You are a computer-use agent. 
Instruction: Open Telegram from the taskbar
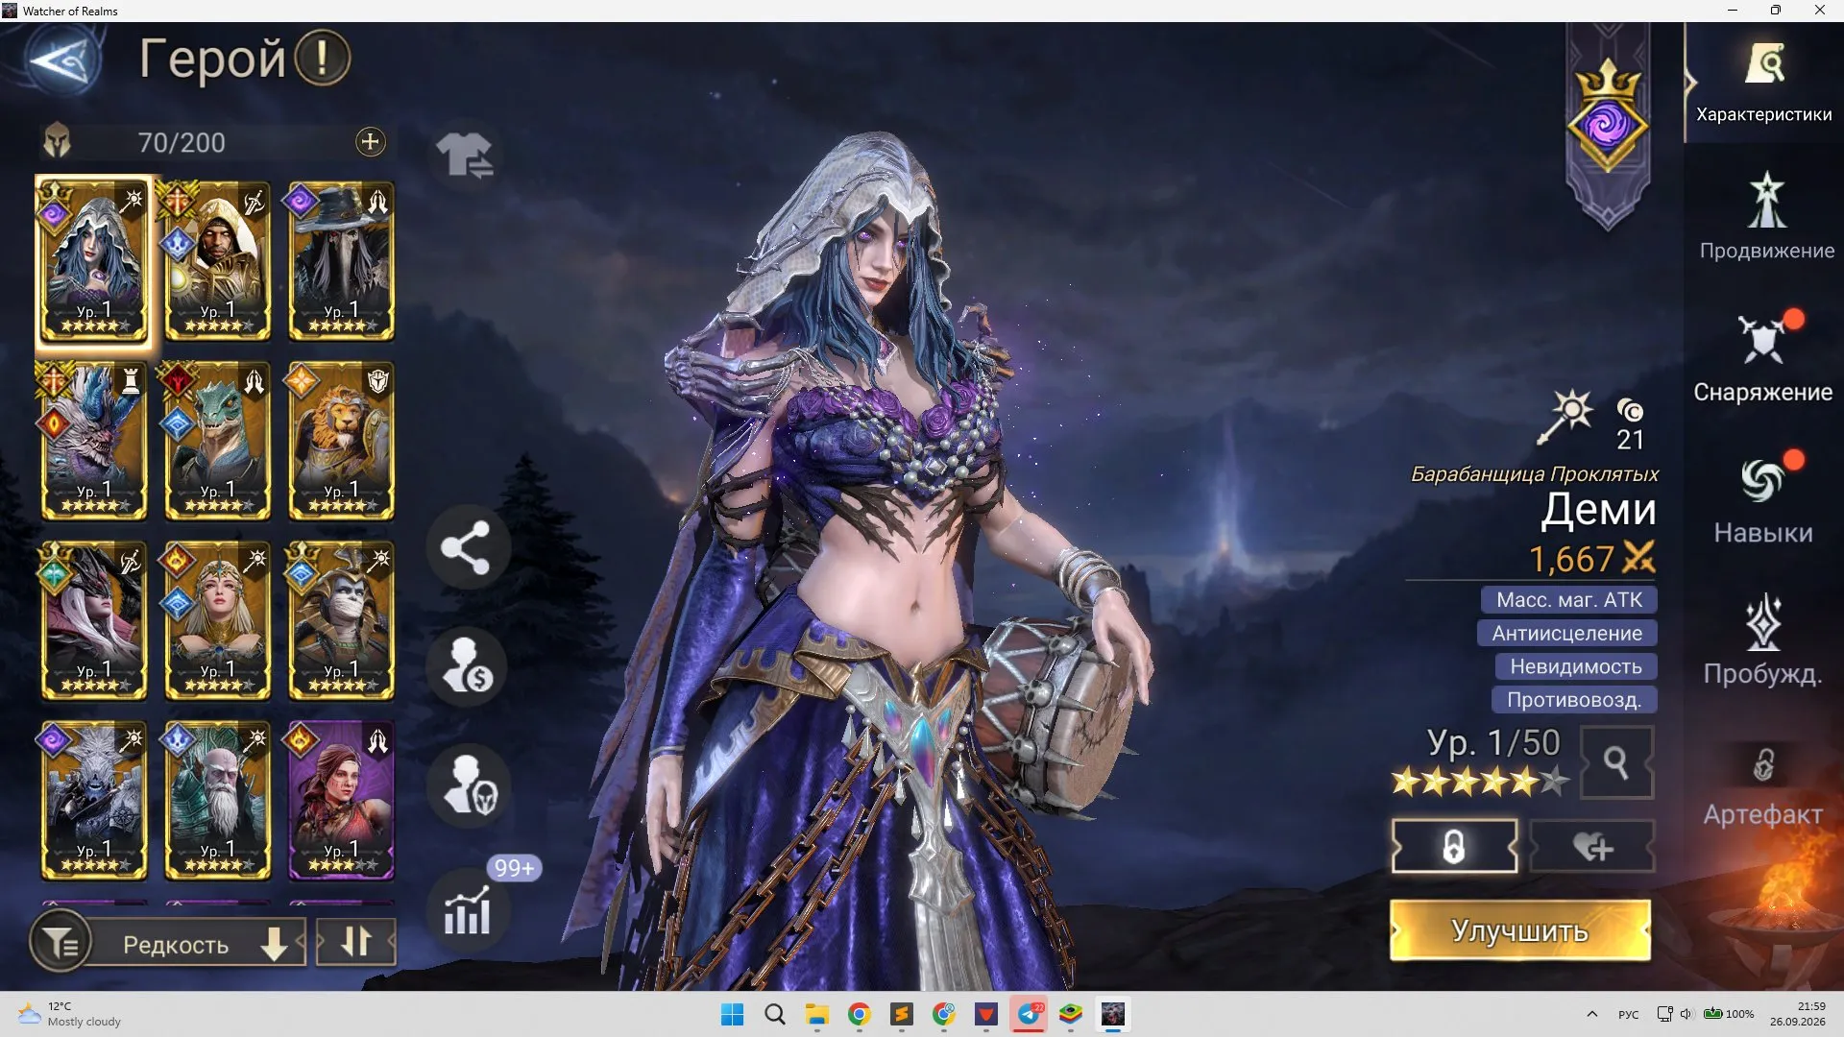click(x=1029, y=1014)
